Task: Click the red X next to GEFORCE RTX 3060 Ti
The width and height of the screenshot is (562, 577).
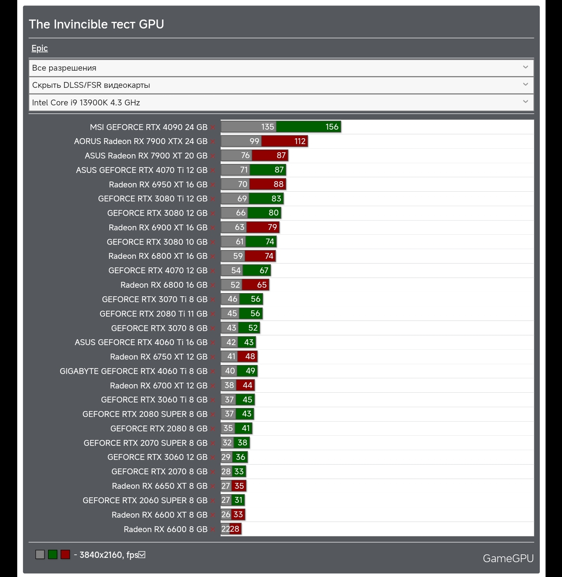Action: click(213, 400)
